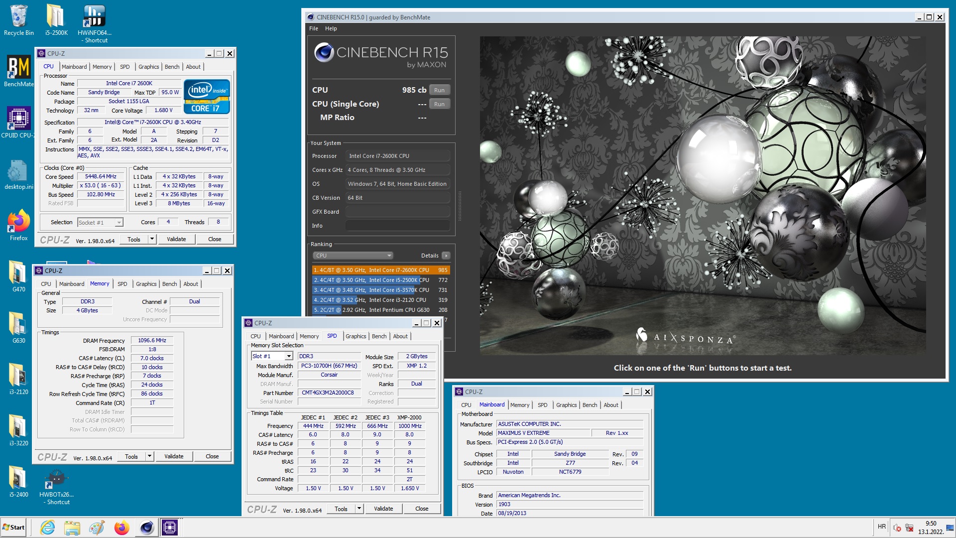The image size is (956, 538).
Task: Run the CPU (Single Core) benchmark
Action: coord(439,104)
